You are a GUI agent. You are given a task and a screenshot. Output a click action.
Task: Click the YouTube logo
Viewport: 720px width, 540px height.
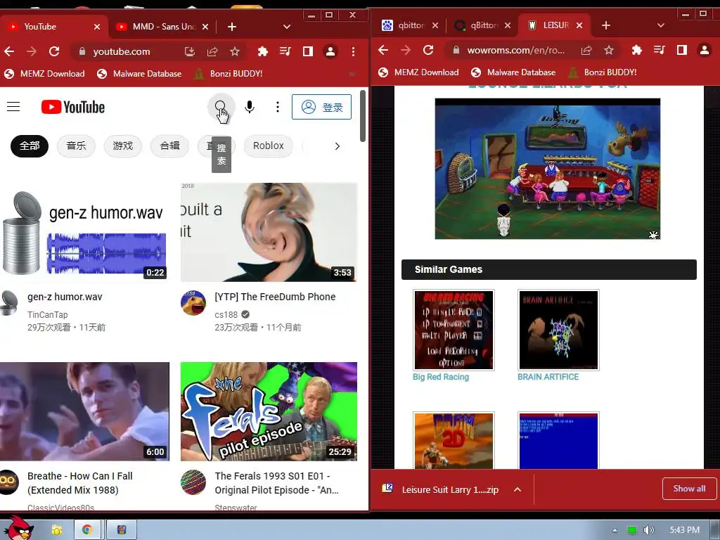73,107
